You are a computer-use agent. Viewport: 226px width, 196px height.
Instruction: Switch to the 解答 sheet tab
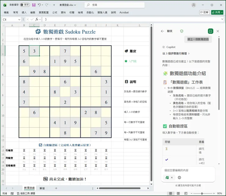click(42, 188)
